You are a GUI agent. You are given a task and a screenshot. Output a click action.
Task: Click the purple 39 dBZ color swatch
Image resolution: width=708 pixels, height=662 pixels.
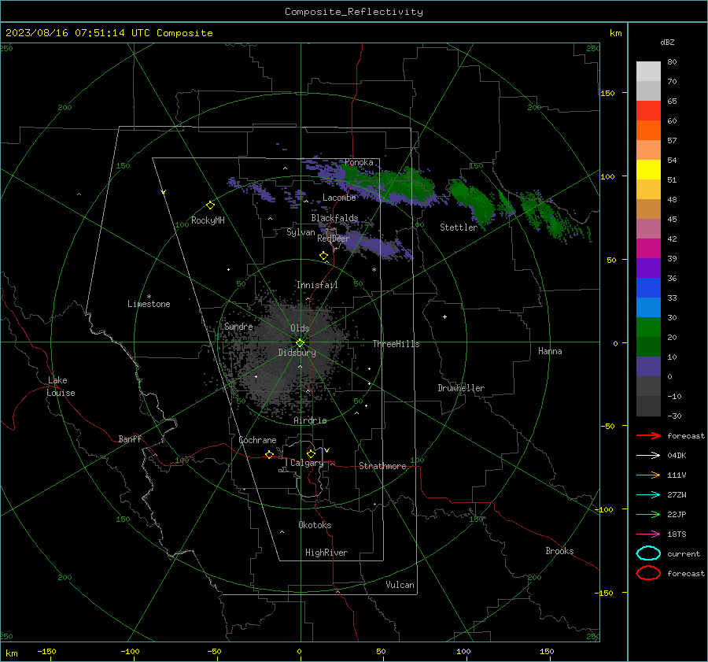click(x=648, y=268)
